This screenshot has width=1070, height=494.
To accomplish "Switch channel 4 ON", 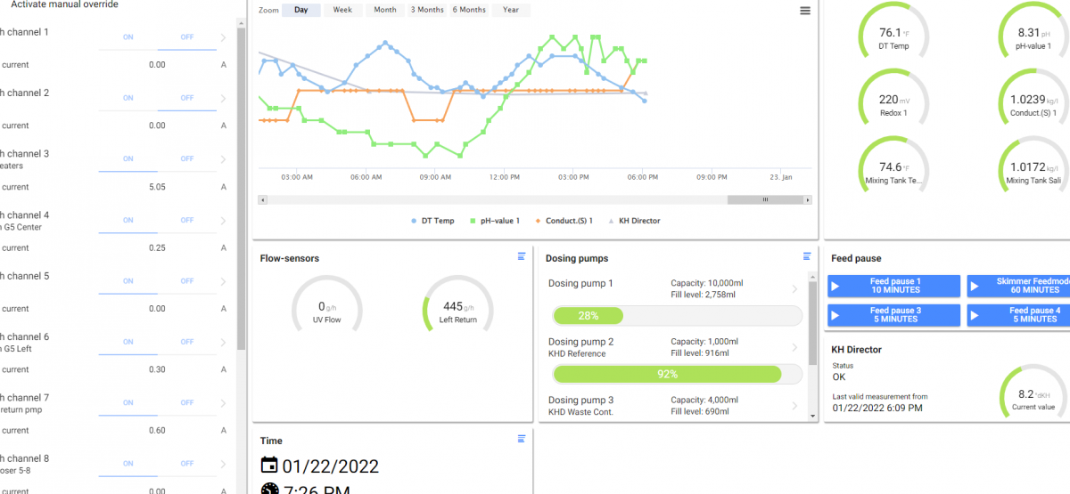I will click(x=128, y=221).
